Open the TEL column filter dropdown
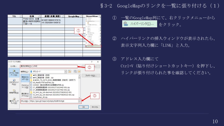The width and height of the screenshot is (224, 126). [21, 16]
